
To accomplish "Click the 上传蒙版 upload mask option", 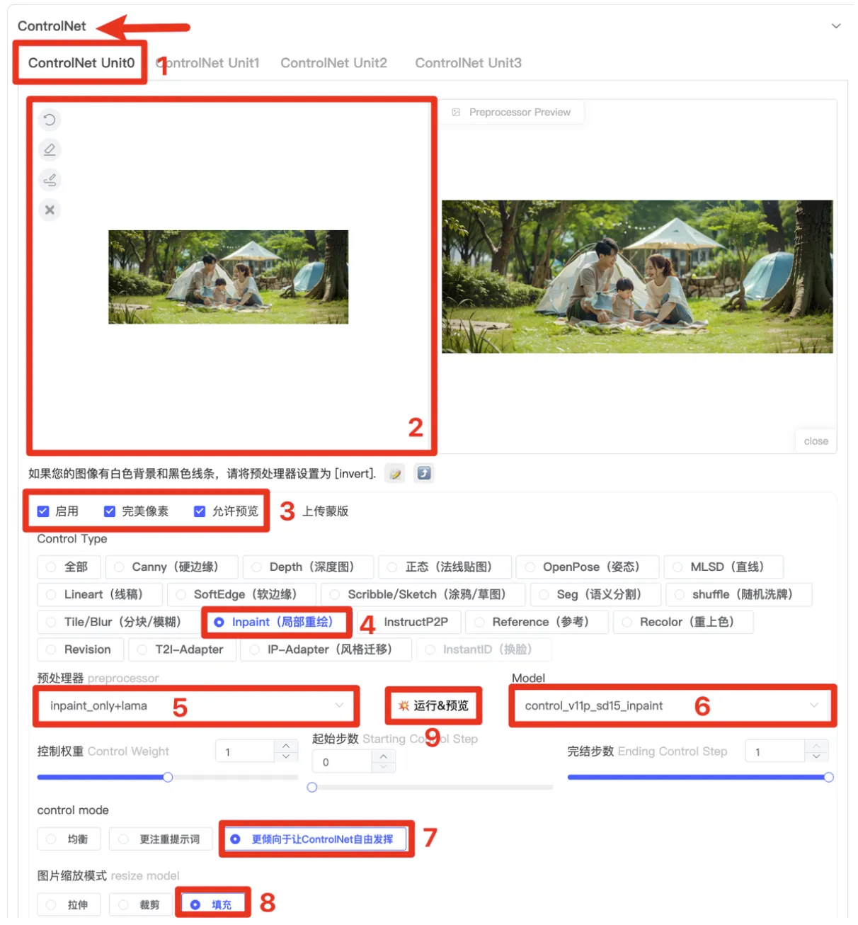I will (x=325, y=511).
